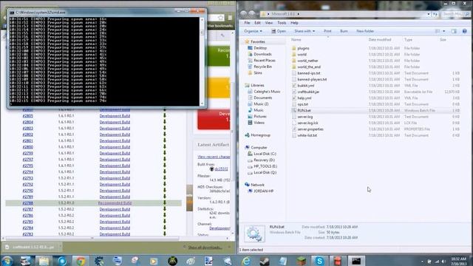473x266 pixels.
Task: Open Steam from the taskbar
Action: [265, 261]
